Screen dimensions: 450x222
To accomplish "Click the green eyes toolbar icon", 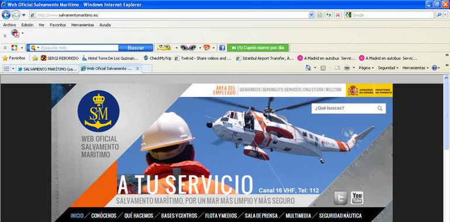I will 188,47.
